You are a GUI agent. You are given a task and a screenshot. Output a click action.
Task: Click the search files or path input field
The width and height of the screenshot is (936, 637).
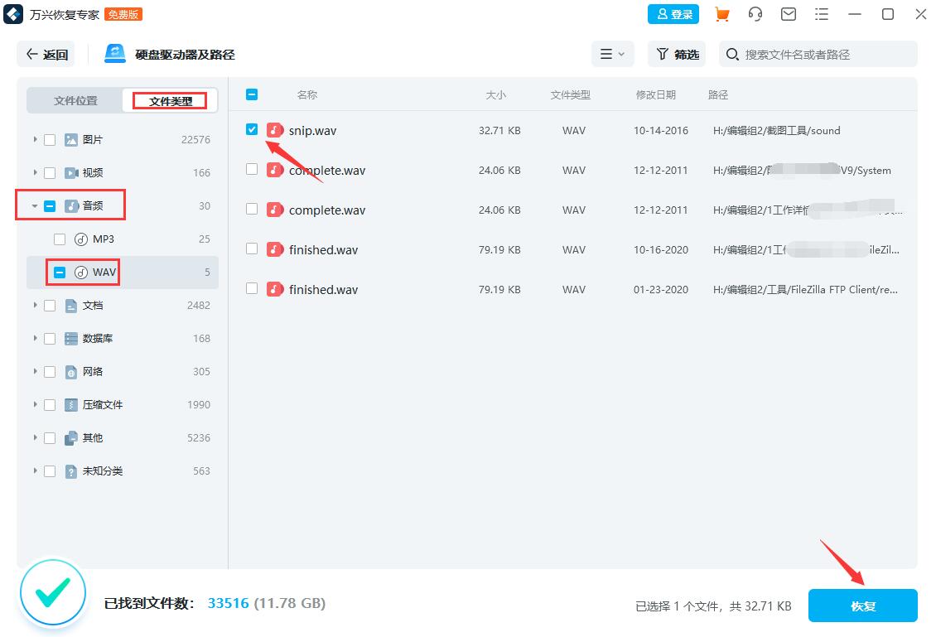click(820, 54)
